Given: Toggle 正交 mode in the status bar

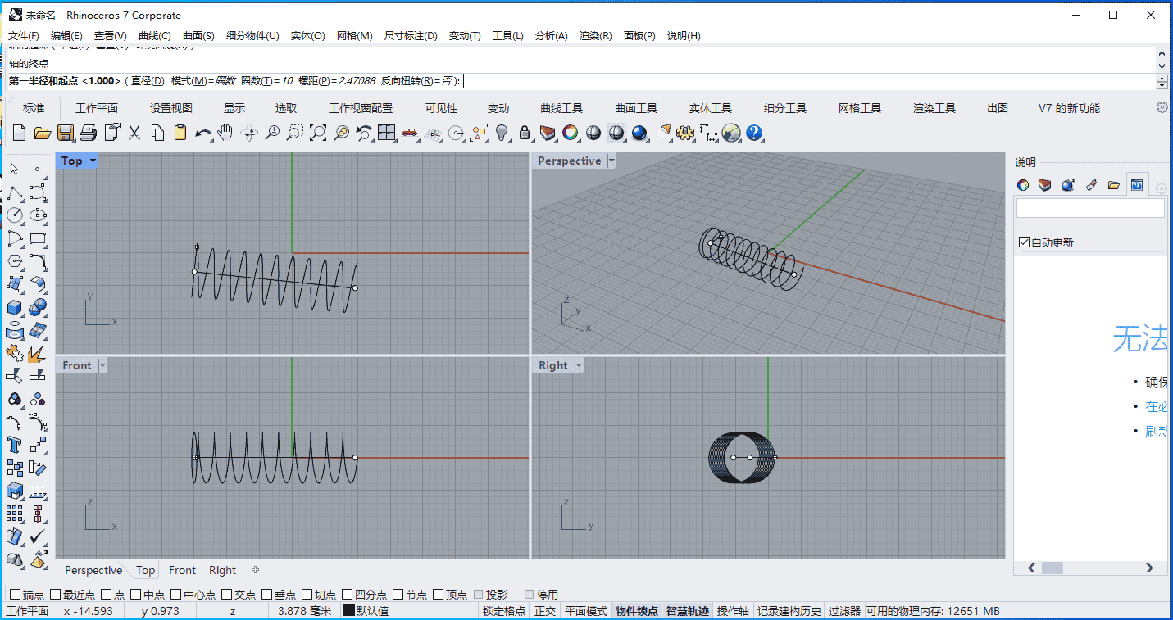Looking at the screenshot, I should tap(544, 610).
